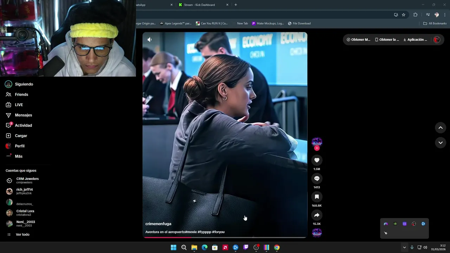The width and height of the screenshot is (450, 253).
Task: Open the rich_jeff14 account
Action: (x=20, y=191)
